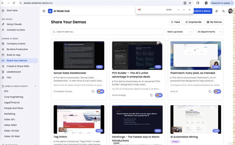Viewport: 235px width, 145px height.
Task: Open Sales: US West link
Action: pyautogui.click(x=12, y=136)
